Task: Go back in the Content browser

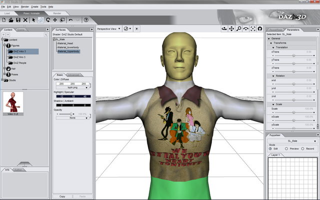Action: pos(3,34)
